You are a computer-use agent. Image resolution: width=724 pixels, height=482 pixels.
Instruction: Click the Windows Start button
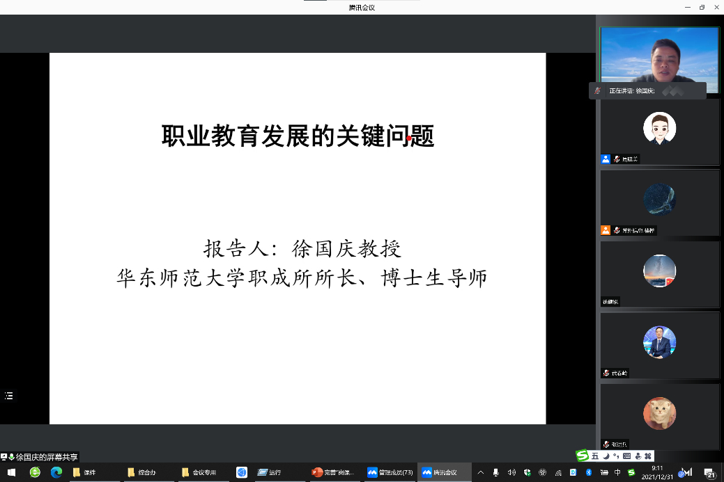click(12, 472)
